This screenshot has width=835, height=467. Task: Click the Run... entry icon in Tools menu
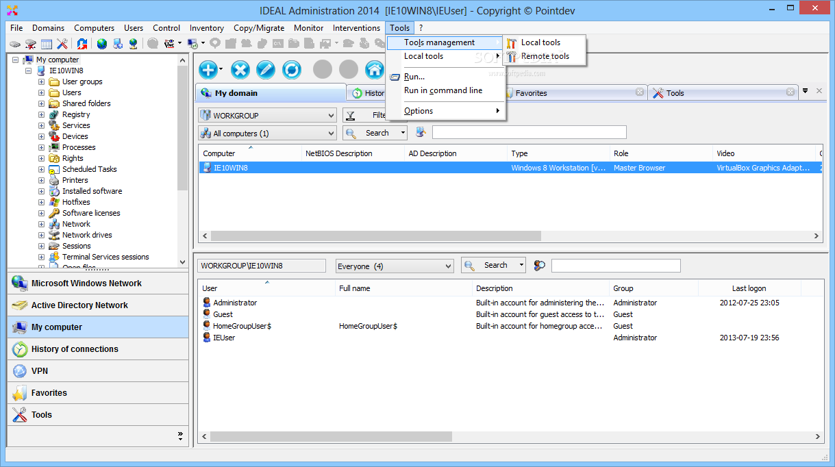[395, 77]
